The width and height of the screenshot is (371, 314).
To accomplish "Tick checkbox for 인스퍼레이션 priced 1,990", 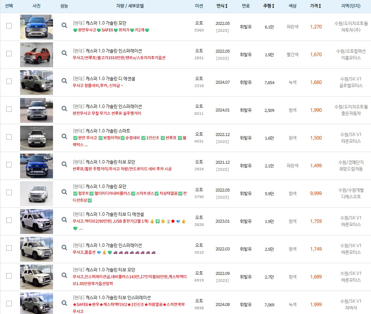I will coord(9,109).
